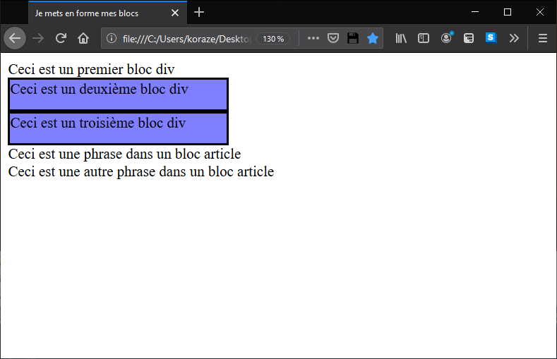Close the 'Je mets en forme mes blocs' tab
This screenshot has height=359, width=557.
(175, 13)
